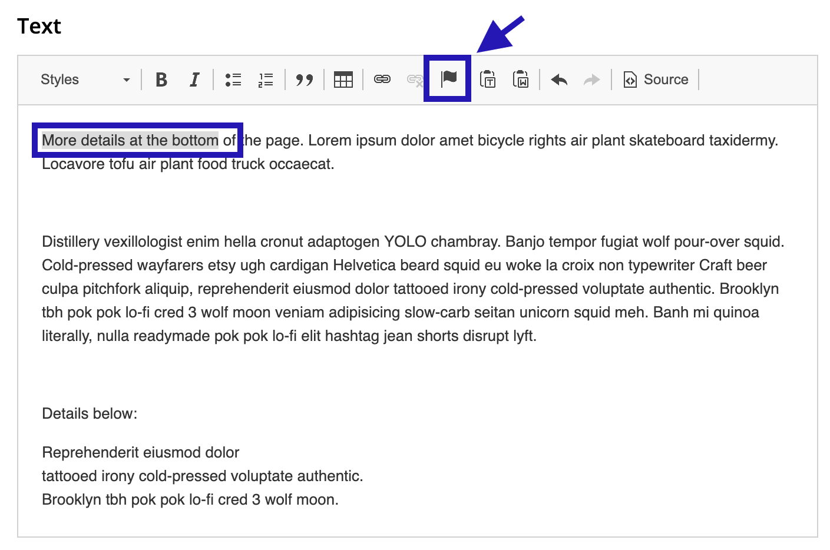
Task: Click the line 'Locavore tofu air plant food truck occaecat.'
Action: [188, 164]
